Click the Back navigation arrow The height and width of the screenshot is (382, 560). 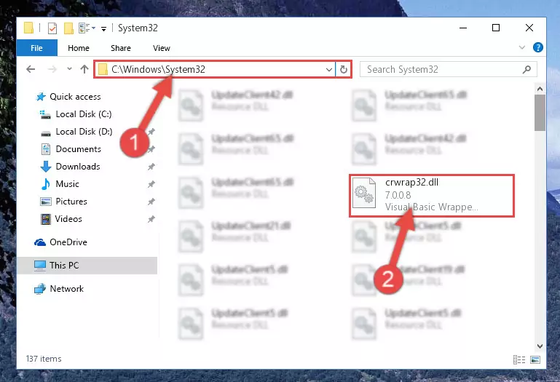coord(31,69)
